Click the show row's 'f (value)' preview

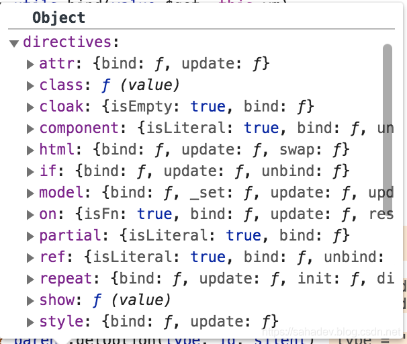132,300
